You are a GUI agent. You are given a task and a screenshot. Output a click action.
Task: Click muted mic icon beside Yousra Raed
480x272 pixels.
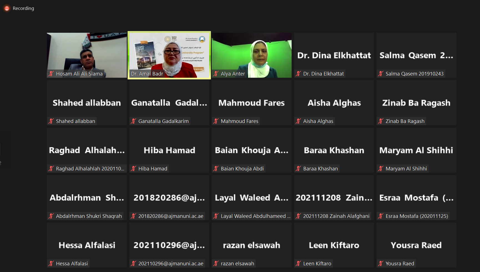coord(381,263)
